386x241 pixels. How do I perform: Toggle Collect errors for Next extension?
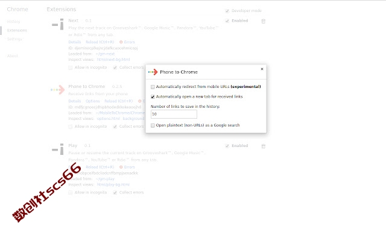[115, 67]
